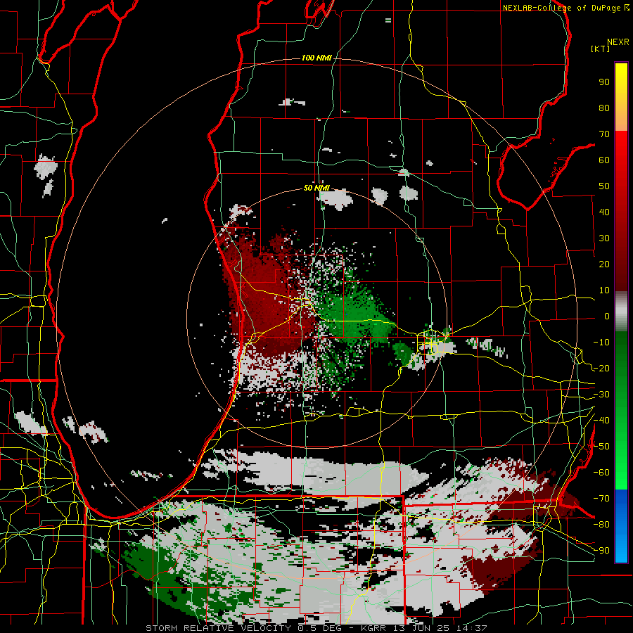Image resolution: width=633 pixels, height=633 pixels.
Task: Click the -50 value on the velocity scale
Action: [601, 447]
